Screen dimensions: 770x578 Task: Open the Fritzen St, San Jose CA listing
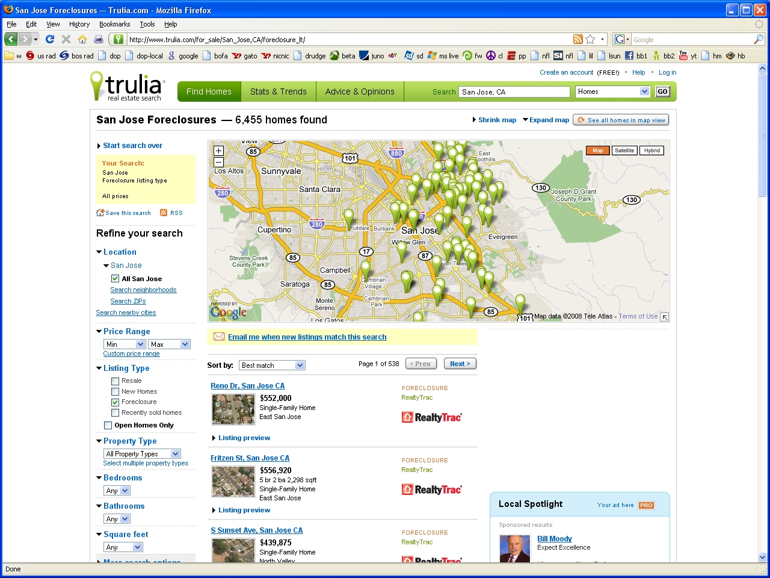tap(250, 458)
